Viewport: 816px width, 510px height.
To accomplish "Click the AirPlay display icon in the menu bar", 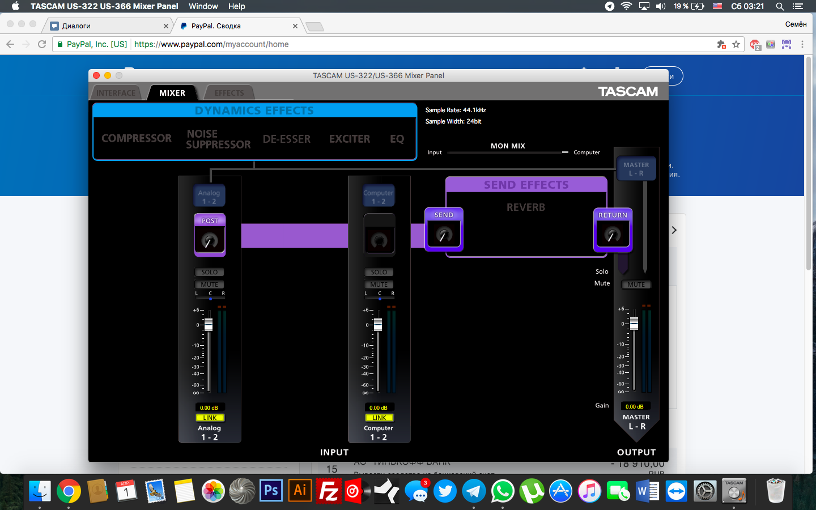I will pyautogui.click(x=644, y=6).
